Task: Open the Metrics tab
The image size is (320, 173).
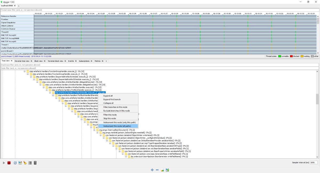Action: (x=98, y=61)
